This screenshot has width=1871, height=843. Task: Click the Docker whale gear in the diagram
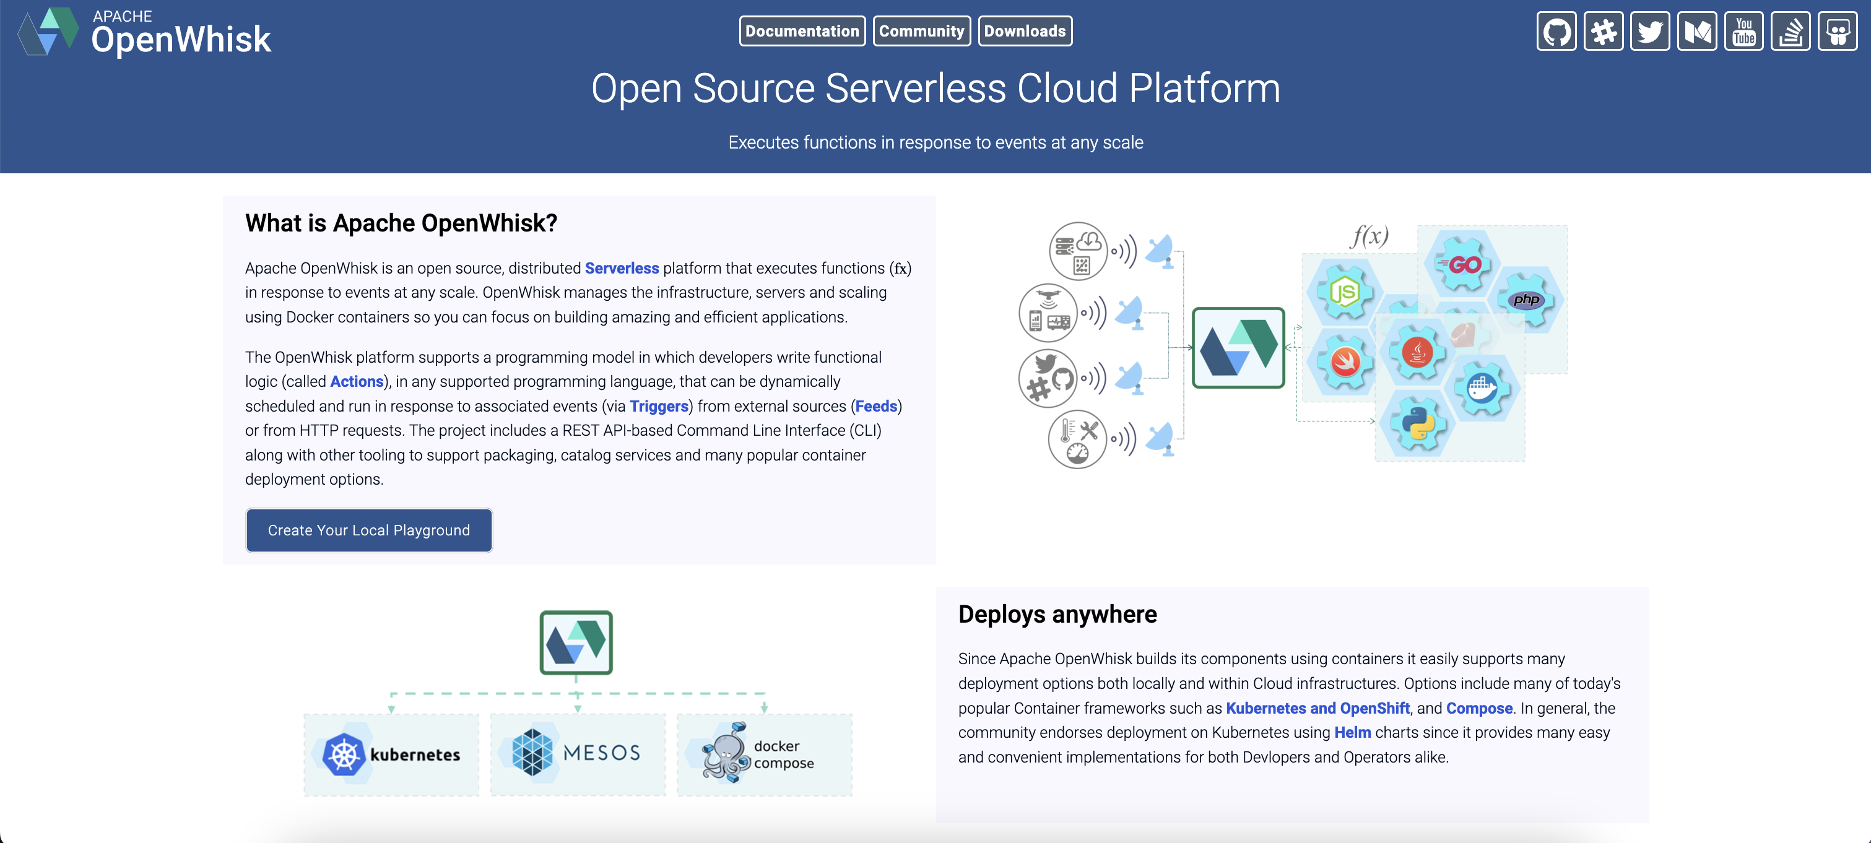[x=1482, y=389]
